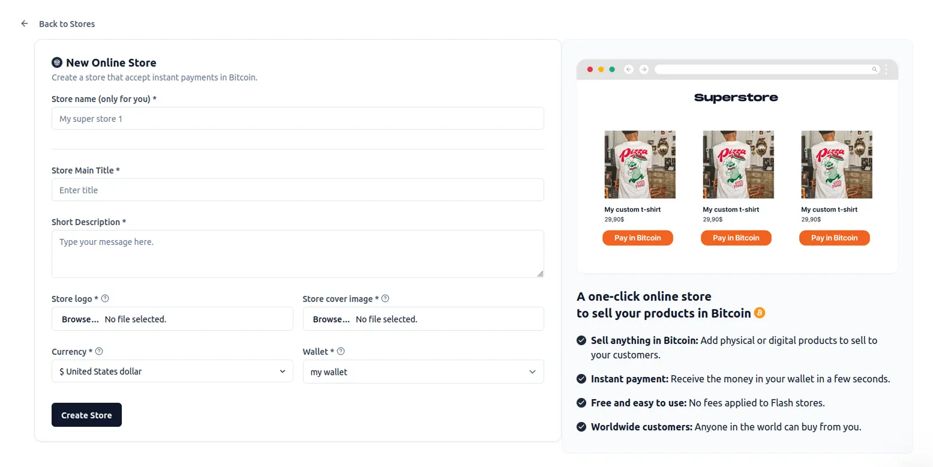Click help icon beside Currency label

100,351
